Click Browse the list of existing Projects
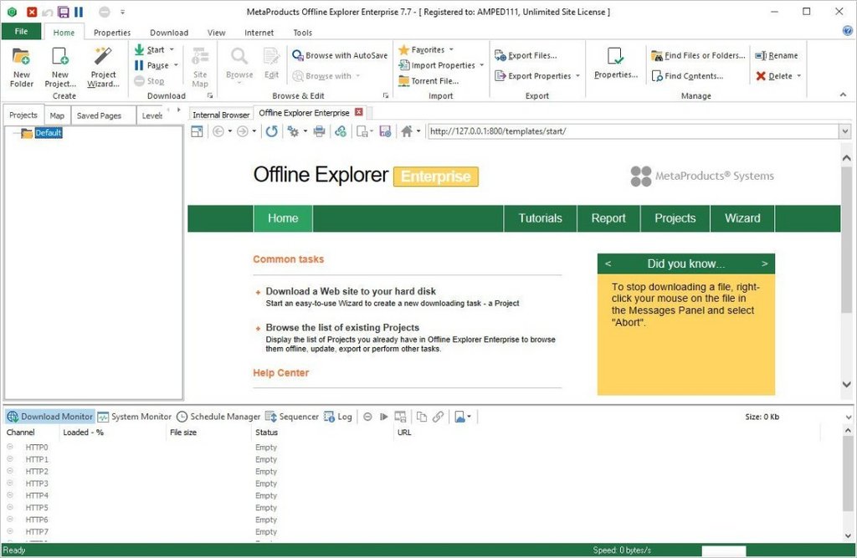The image size is (857, 558). (342, 327)
